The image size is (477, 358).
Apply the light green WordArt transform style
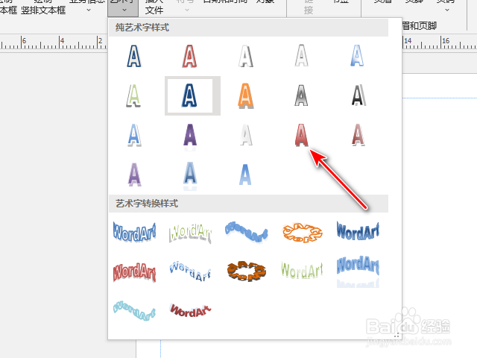pyautogui.click(x=302, y=270)
